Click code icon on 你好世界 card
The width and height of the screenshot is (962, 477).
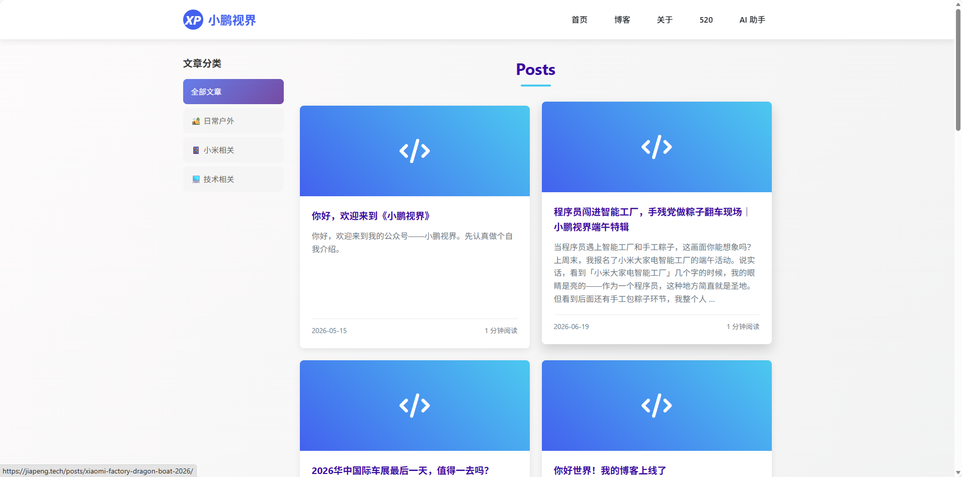657,406
